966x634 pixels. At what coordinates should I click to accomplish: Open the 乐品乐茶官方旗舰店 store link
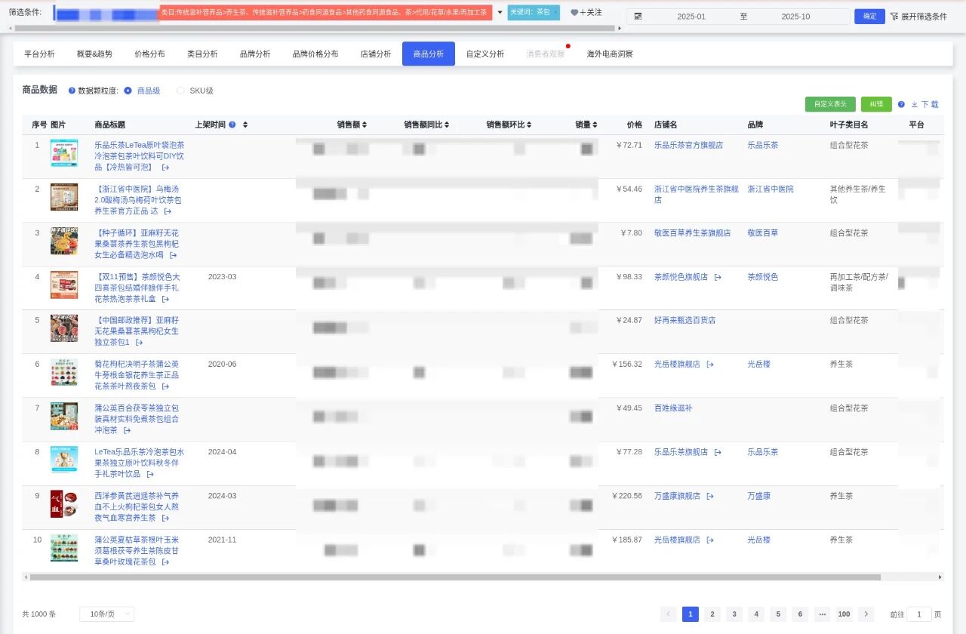click(688, 145)
